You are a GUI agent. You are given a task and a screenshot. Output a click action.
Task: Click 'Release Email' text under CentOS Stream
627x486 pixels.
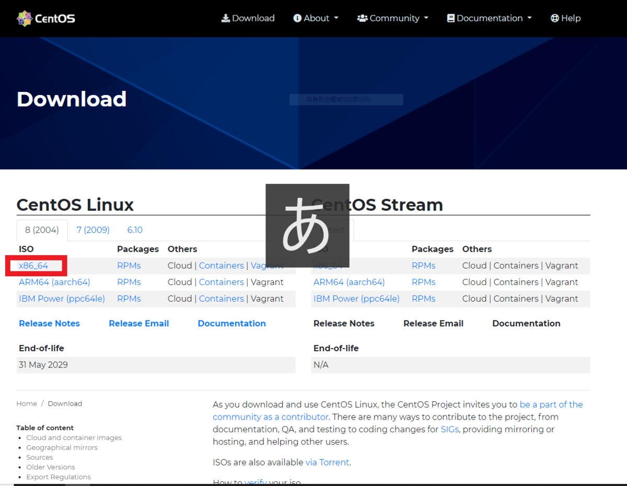(433, 324)
